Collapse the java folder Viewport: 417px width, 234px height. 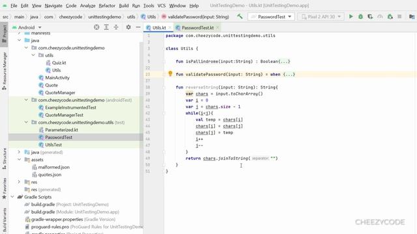(19, 40)
